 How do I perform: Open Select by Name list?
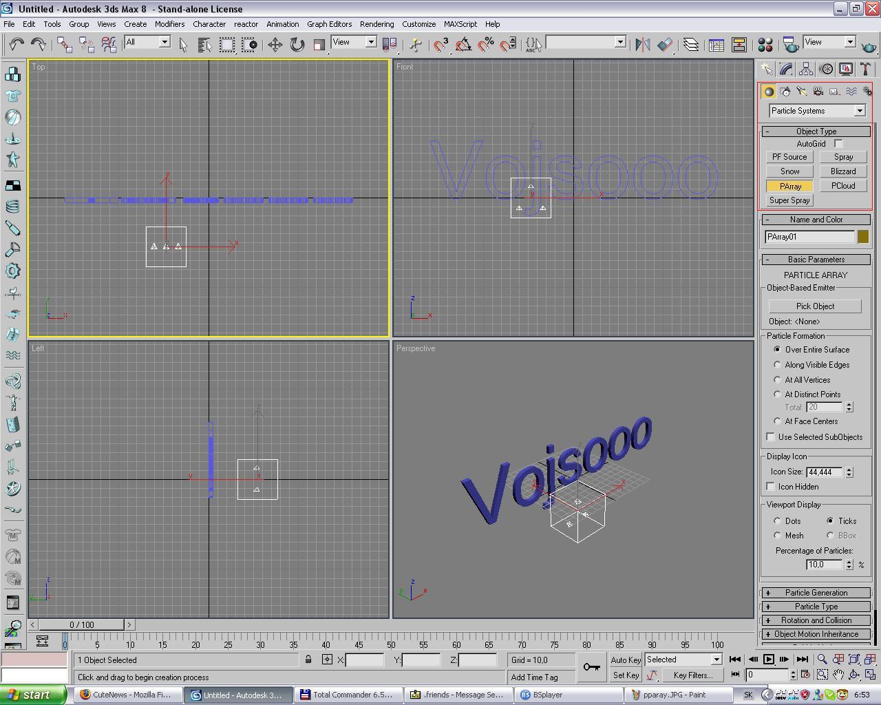tap(204, 45)
